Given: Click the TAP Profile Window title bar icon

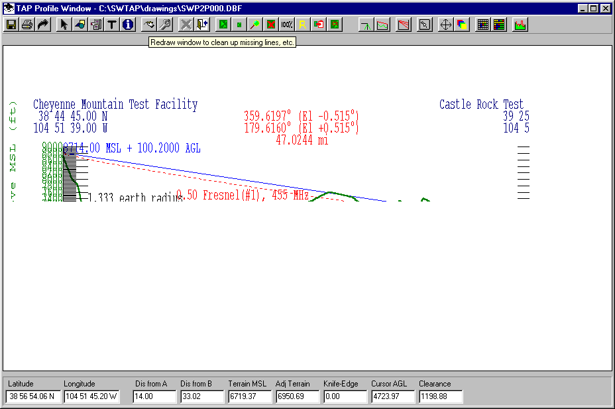Looking at the screenshot, I should tap(9, 8).
